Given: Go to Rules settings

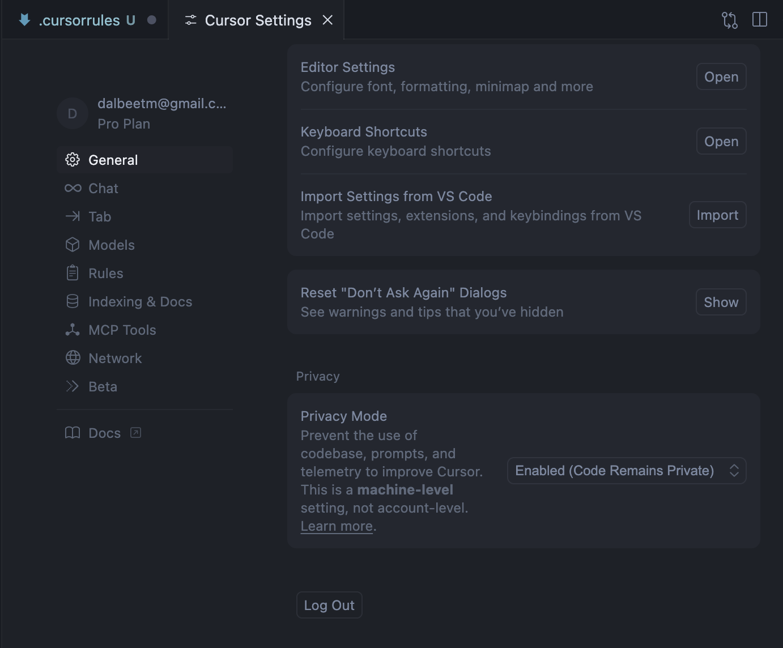Looking at the screenshot, I should (145, 273).
